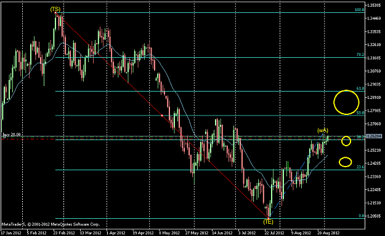Click the 1.20585 price scale value
Image resolution: width=385 pixels, height=236 pixels.
pyautogui.click(x=374, y=216)
